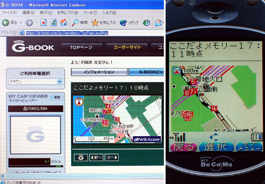Click the Home icon in toolbar
The image size is (265, 184).
click(x=63, y=22)
